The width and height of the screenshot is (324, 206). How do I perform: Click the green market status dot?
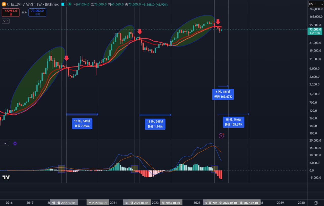[69, 5]
